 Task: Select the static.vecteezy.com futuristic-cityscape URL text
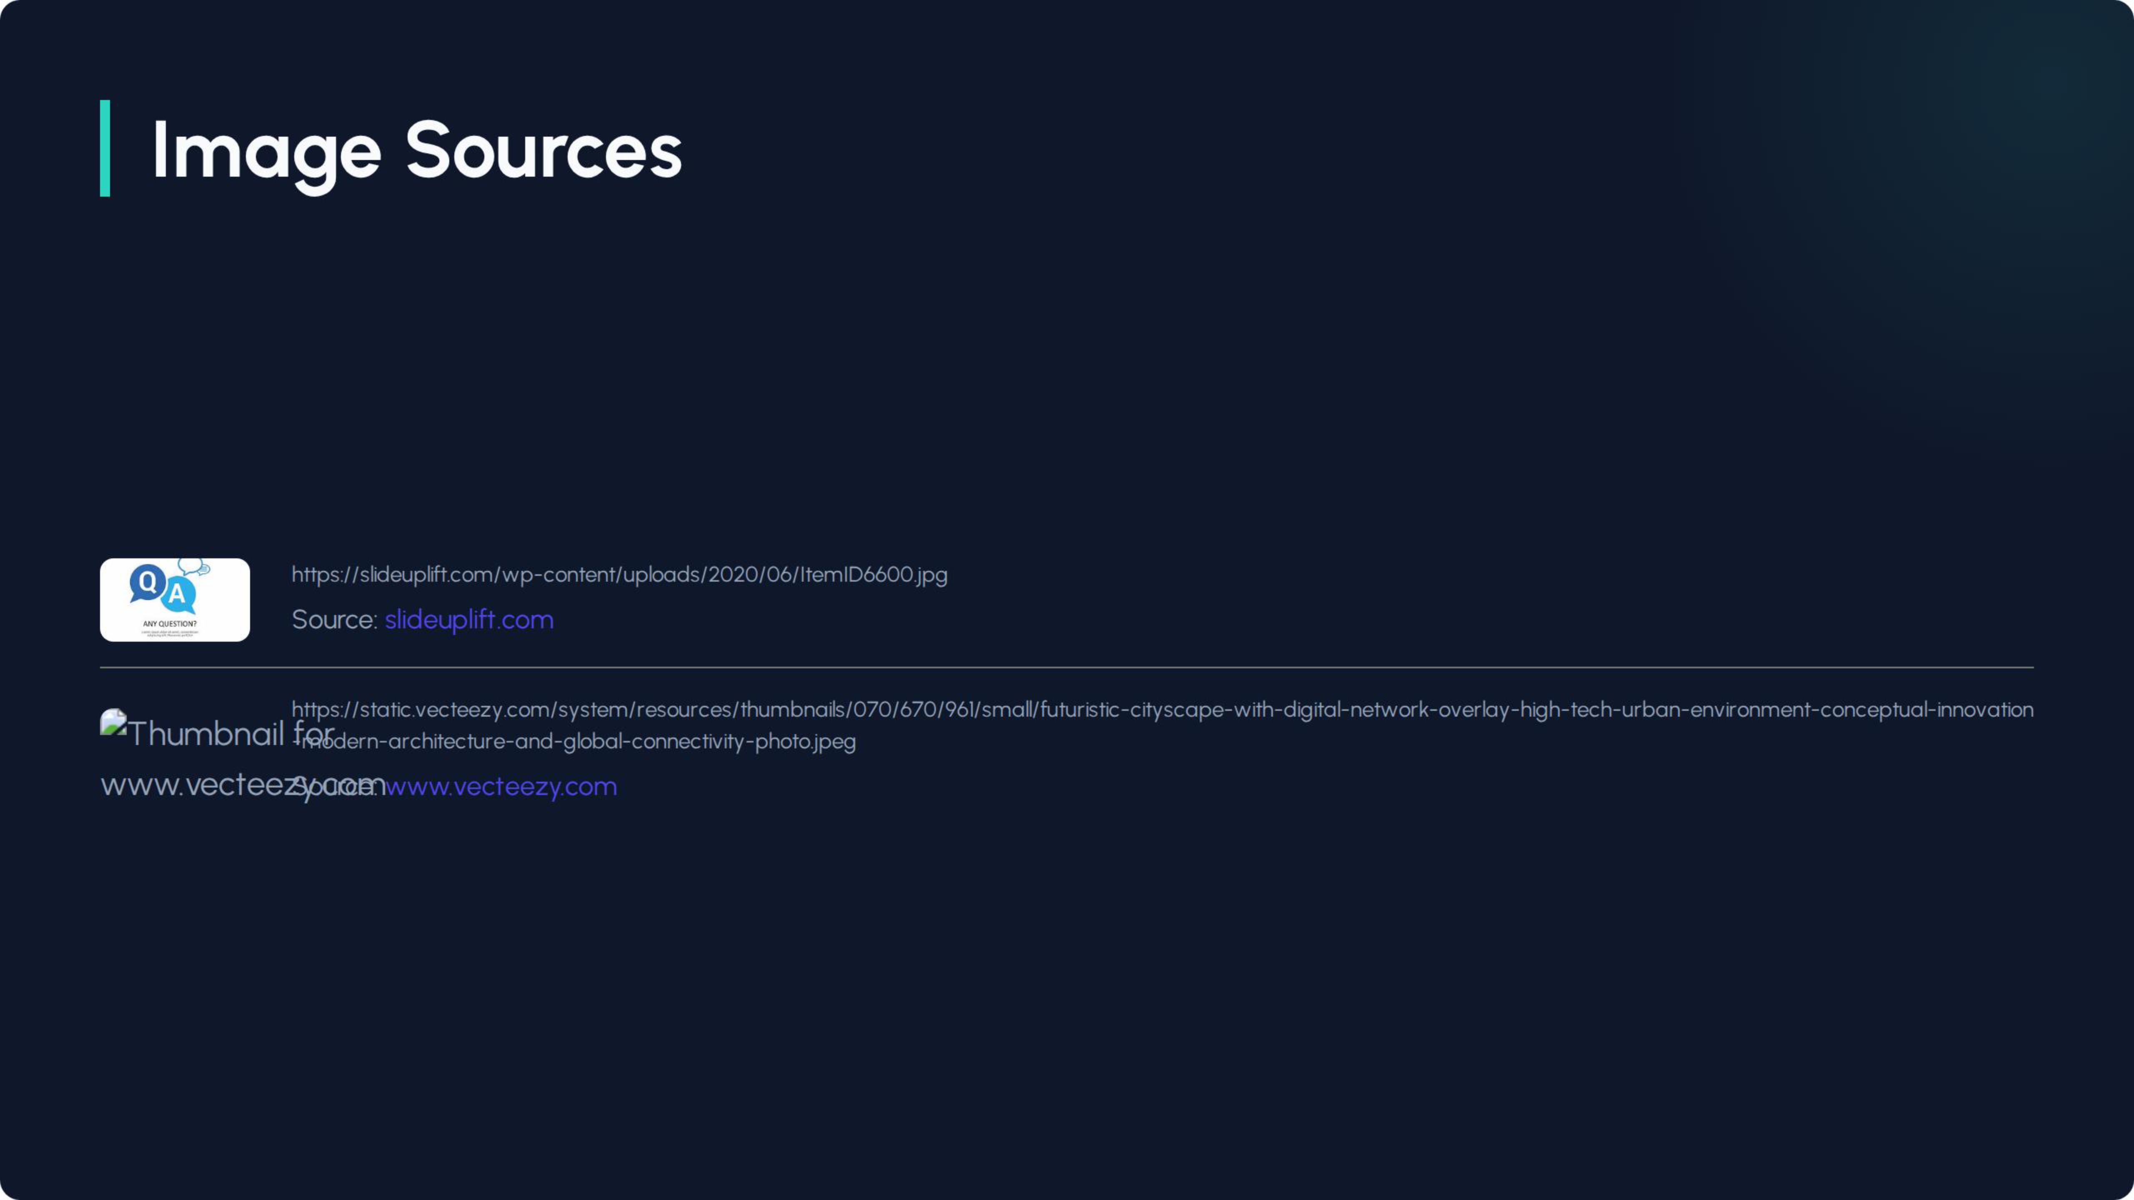click(x=1162, y=725)
